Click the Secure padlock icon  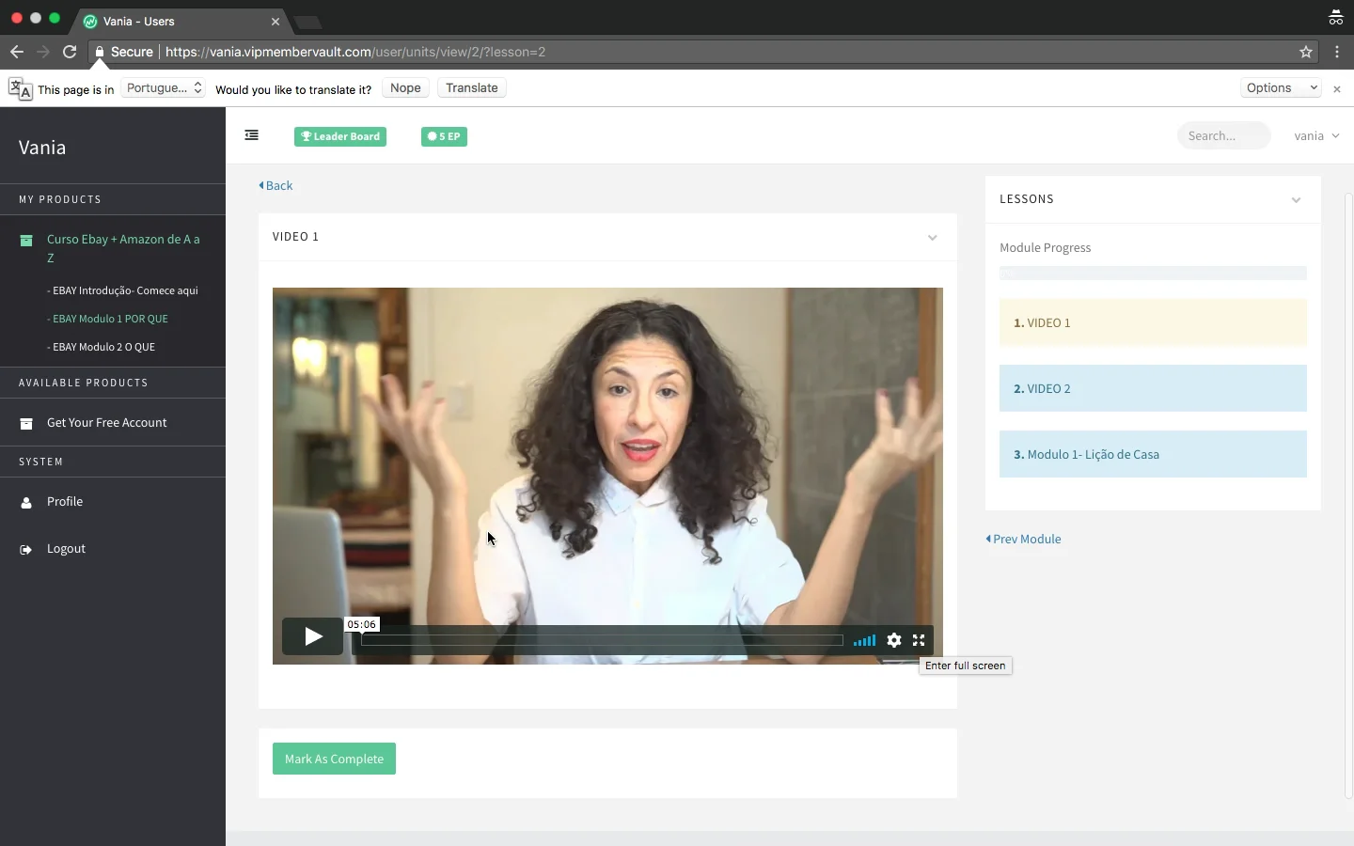99,52
